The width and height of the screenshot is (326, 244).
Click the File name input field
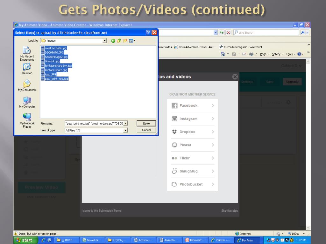tap(94, 124)
